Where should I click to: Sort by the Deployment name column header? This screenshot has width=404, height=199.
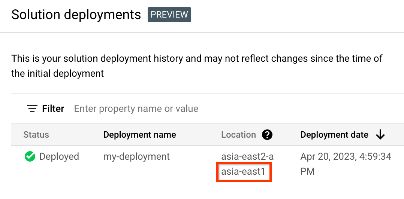(139, 135)
